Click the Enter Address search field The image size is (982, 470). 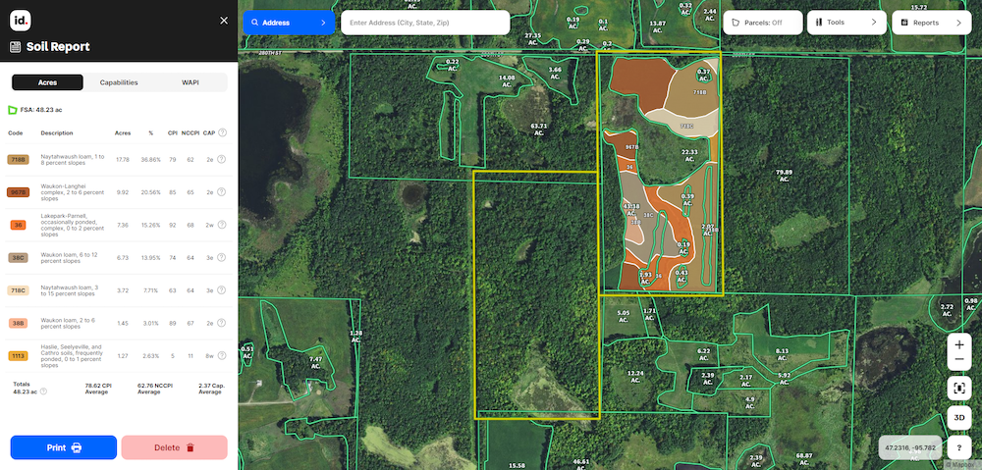pyautogui.click(x=424, y=23)
